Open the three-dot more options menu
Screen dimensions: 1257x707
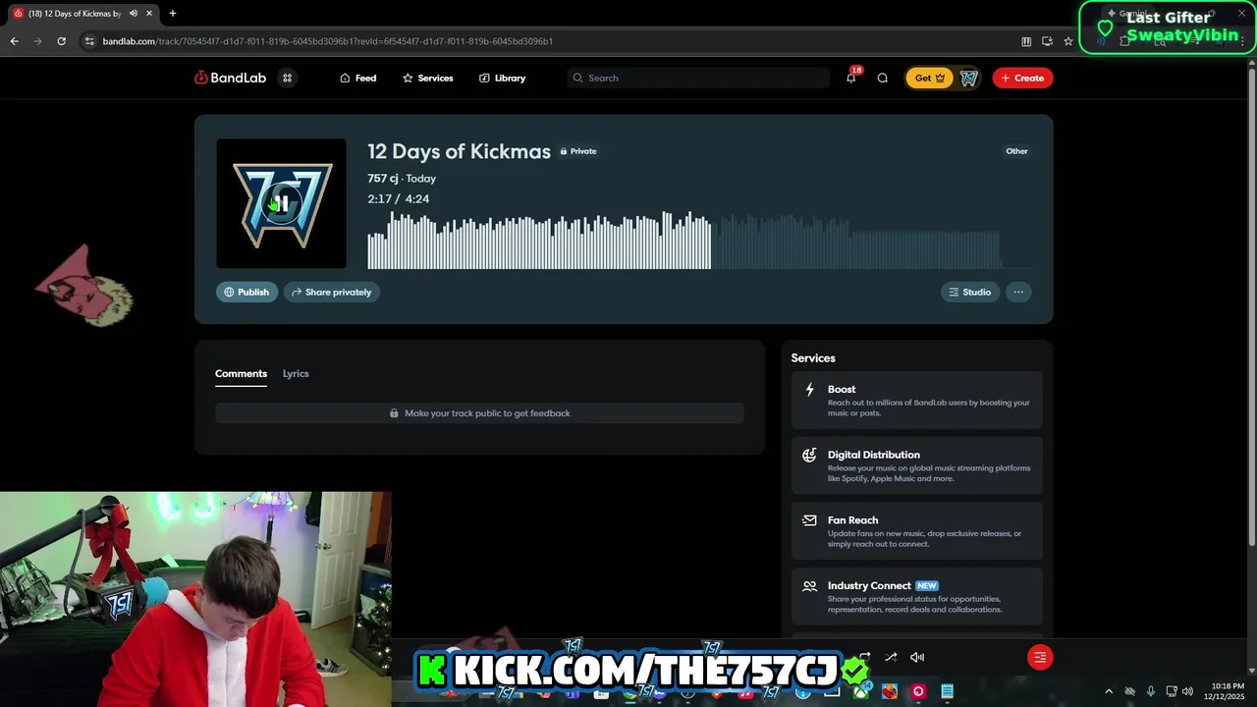pyautogui.click(x=1018, y=292)
